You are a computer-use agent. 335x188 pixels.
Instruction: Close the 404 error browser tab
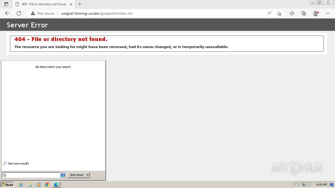pyautogui.click(x=71, y=4)
